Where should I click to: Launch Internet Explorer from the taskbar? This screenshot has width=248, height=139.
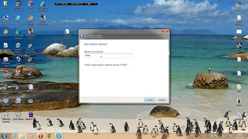coord(14,136)
